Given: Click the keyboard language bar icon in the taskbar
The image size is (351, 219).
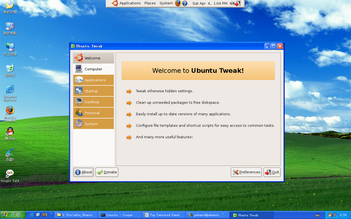Looking at the screenshot, I should [x=317, y=215].
